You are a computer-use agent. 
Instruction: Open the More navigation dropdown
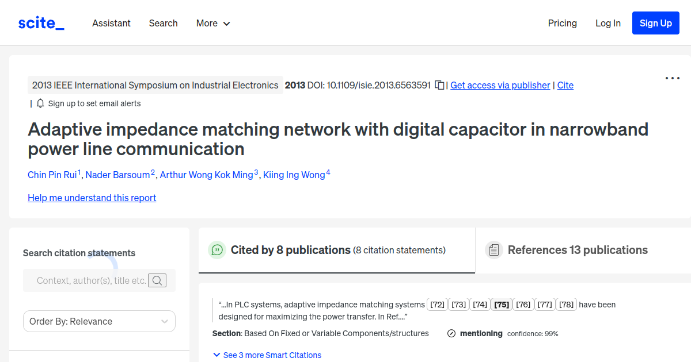pyautogui.click(x=212, y=23)
